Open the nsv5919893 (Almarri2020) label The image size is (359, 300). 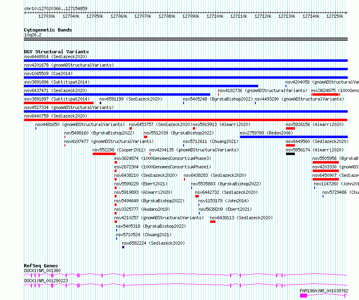click(x=143, y=192)
